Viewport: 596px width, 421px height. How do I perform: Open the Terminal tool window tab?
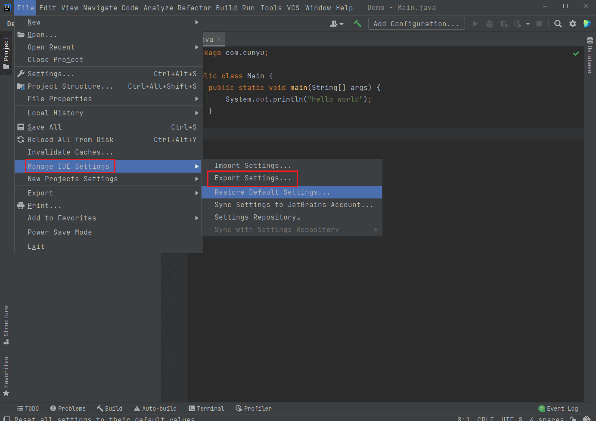point(206,409)
